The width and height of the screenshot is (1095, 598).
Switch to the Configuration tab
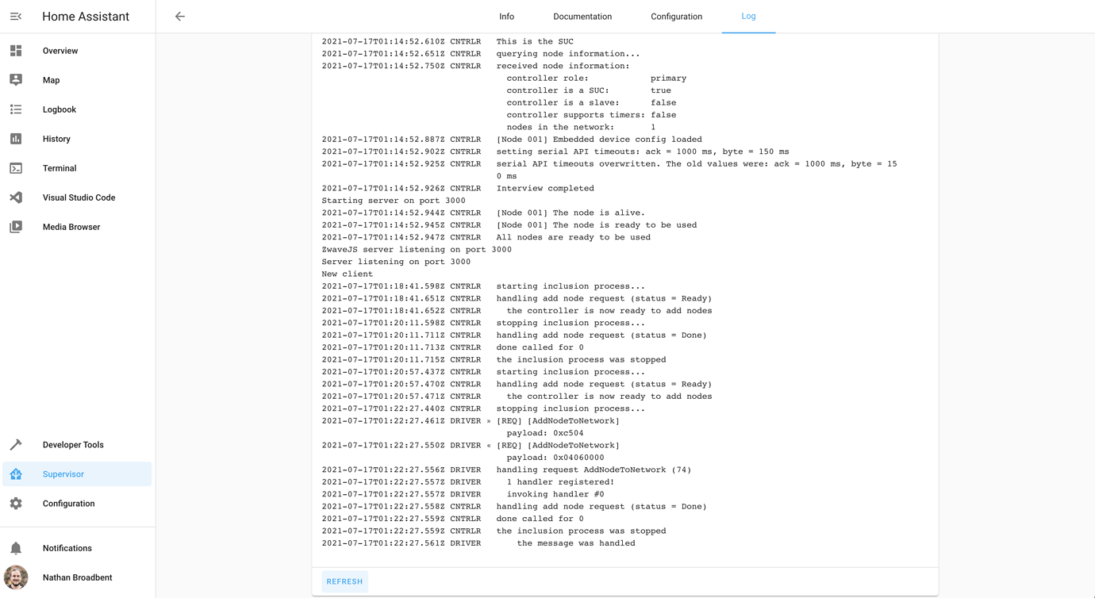(676, 16)
